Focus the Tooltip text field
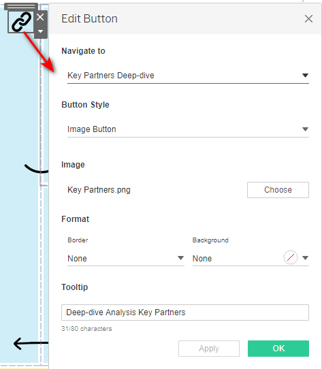The image size is (322, 369). tap(185, 312)
